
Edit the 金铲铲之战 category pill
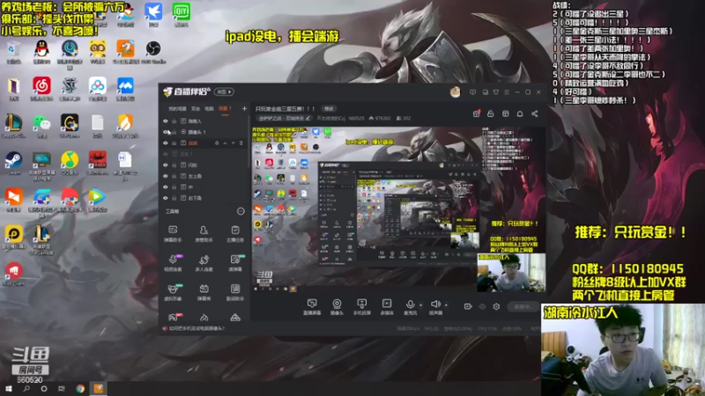(x=284, y=118)
